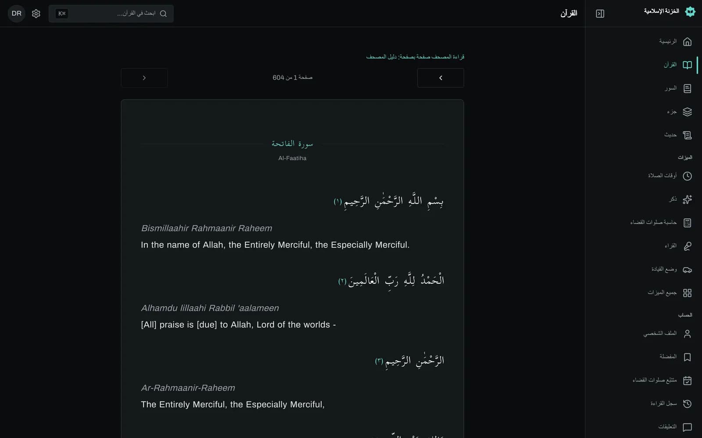Click transliteration "Alhamdu lillaahi Rabbil 'aalameen"

(x=210, y=308)
